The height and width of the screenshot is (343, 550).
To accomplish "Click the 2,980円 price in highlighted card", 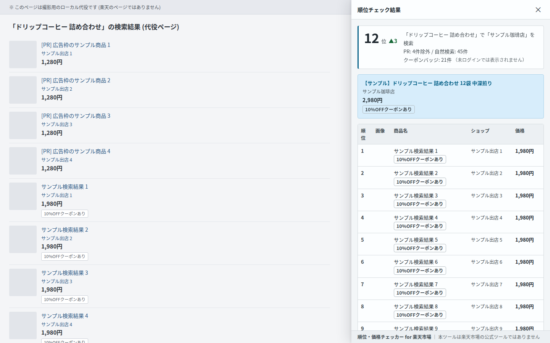I will click(x=372, y=100).
